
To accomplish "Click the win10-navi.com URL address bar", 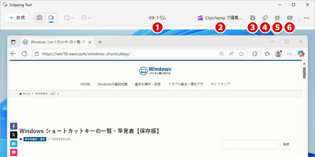I will (139, 54).
